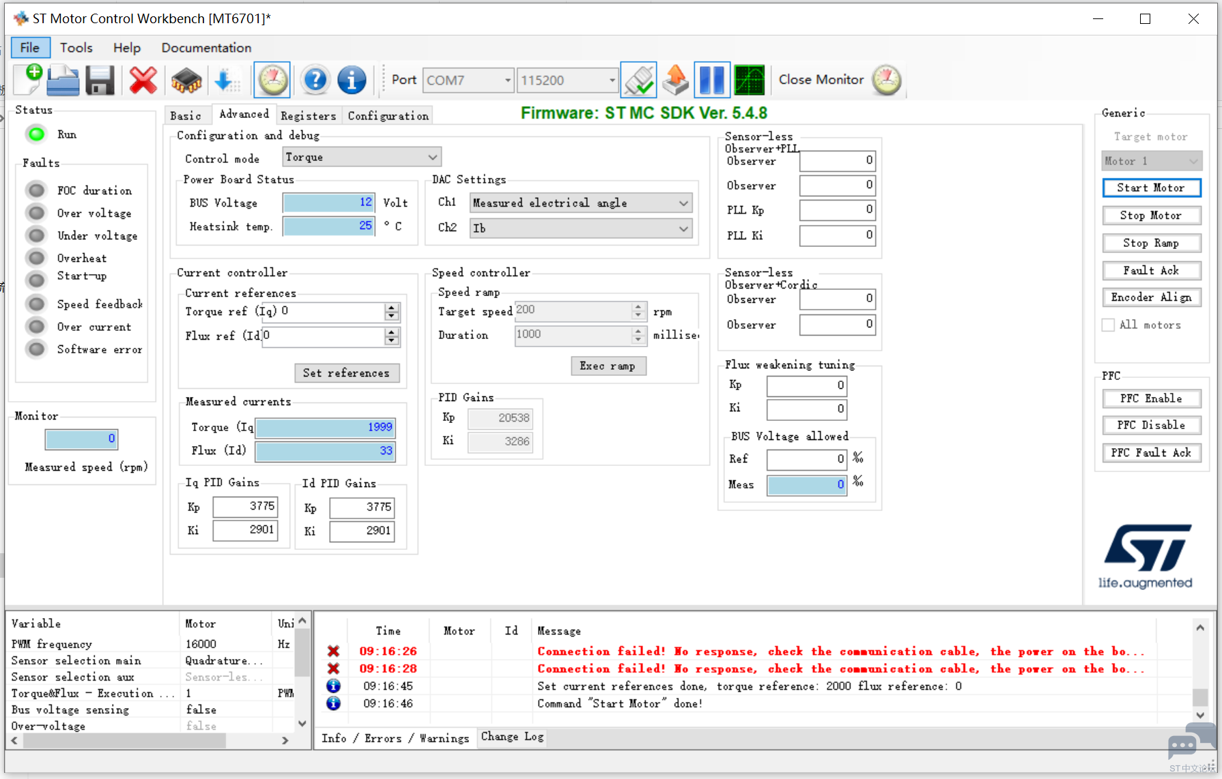Image resolution: width=1222 pixels, height=779 pixels.
Task: Click the Stop Ramp button
Action: (1151, 243)
